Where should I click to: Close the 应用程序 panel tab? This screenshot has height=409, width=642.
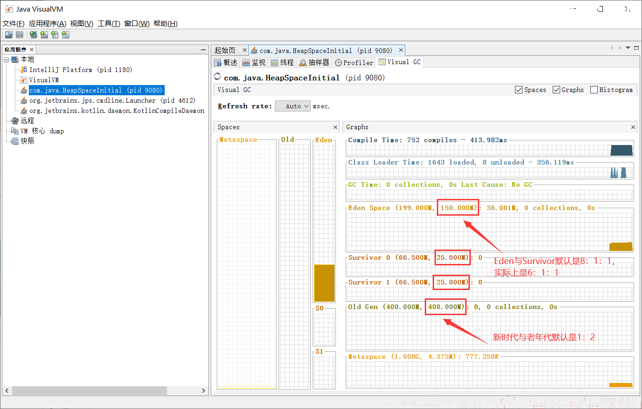tap(32, 49)
